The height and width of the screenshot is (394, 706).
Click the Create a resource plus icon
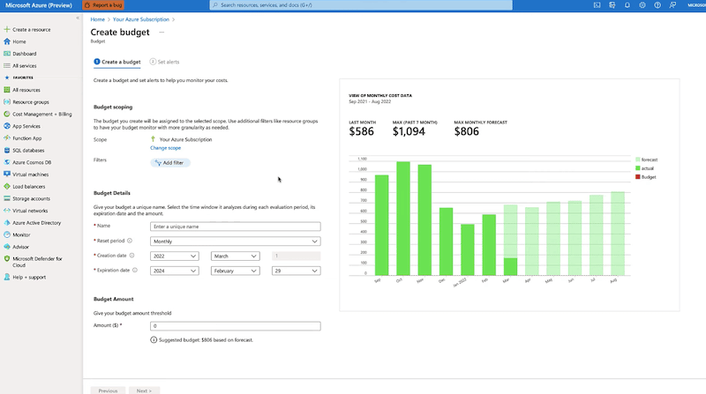(7, 29)
